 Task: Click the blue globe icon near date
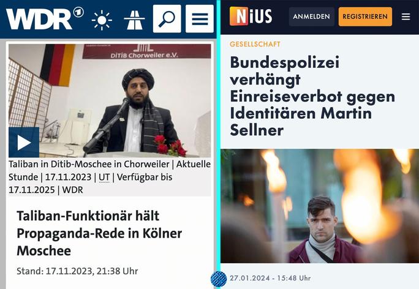pyautogui.click(x=219, y=279)
